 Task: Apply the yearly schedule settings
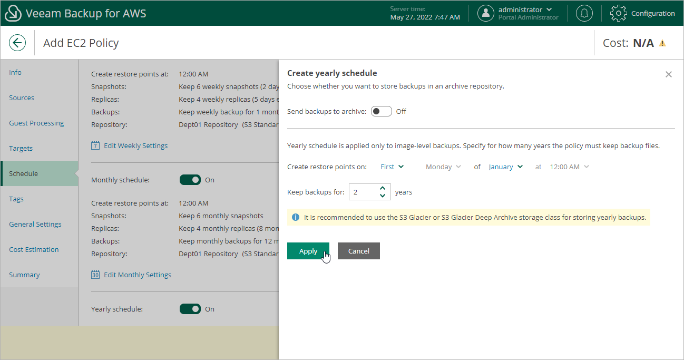click(308, 251)
